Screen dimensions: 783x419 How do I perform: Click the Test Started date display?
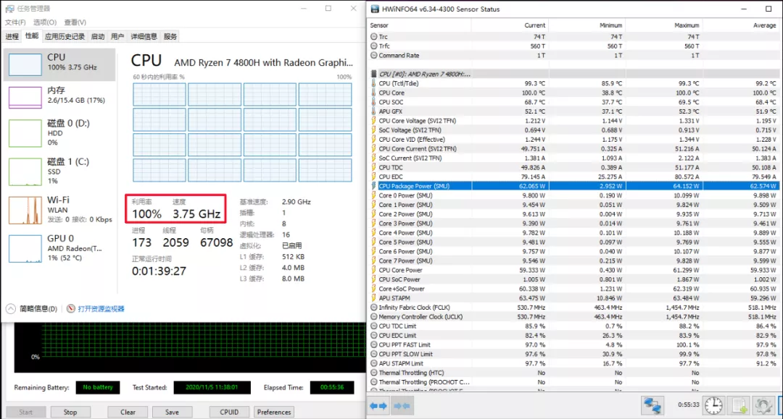[x=212, y=387]
